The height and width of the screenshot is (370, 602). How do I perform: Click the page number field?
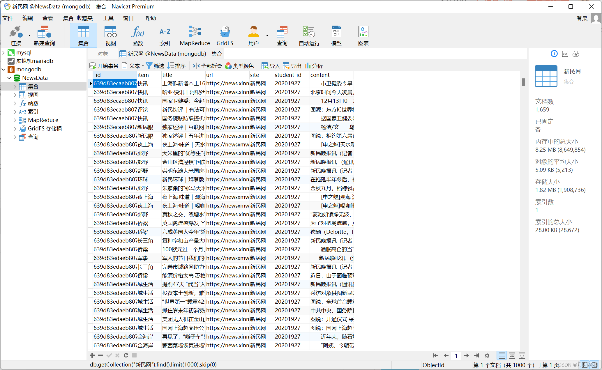click(x=456, y=355)
